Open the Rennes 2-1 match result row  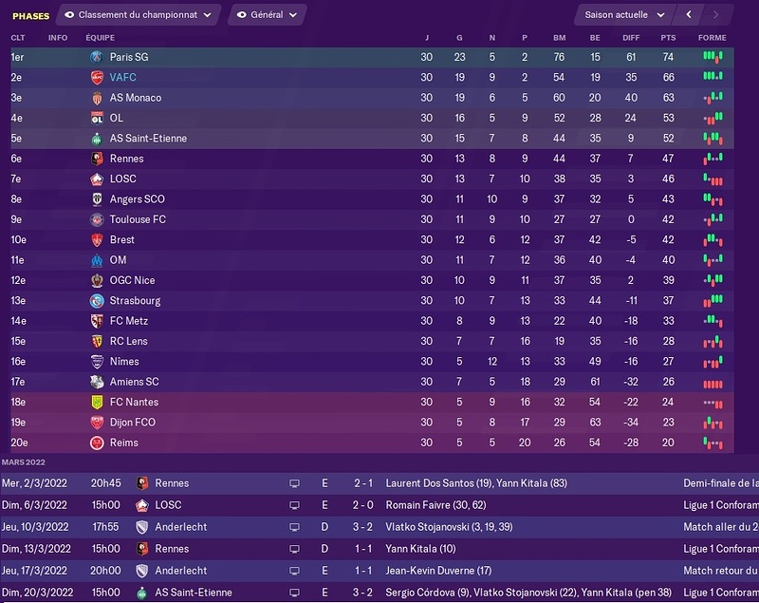(379, 483)
